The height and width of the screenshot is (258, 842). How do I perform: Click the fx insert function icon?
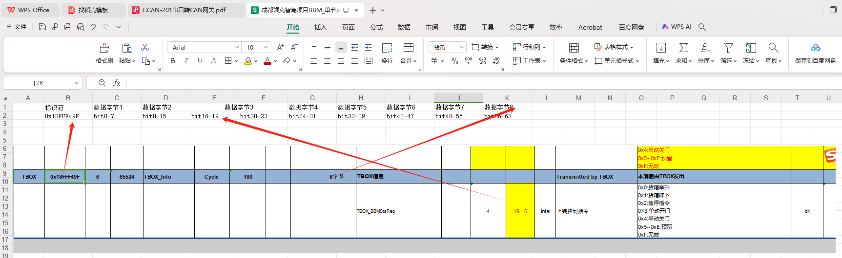click(x=117, y=83)
